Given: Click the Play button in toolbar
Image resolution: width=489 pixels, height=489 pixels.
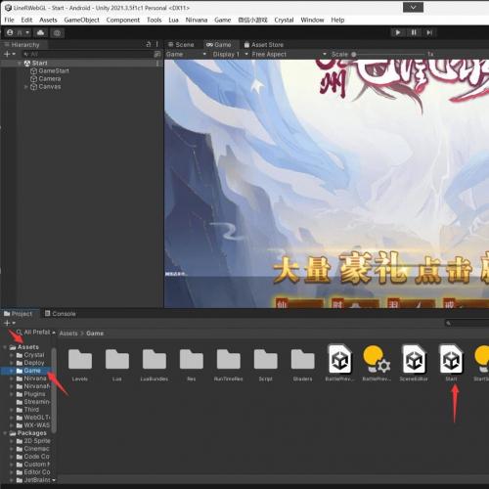Looking at the screenshot, I should (398, 32).
